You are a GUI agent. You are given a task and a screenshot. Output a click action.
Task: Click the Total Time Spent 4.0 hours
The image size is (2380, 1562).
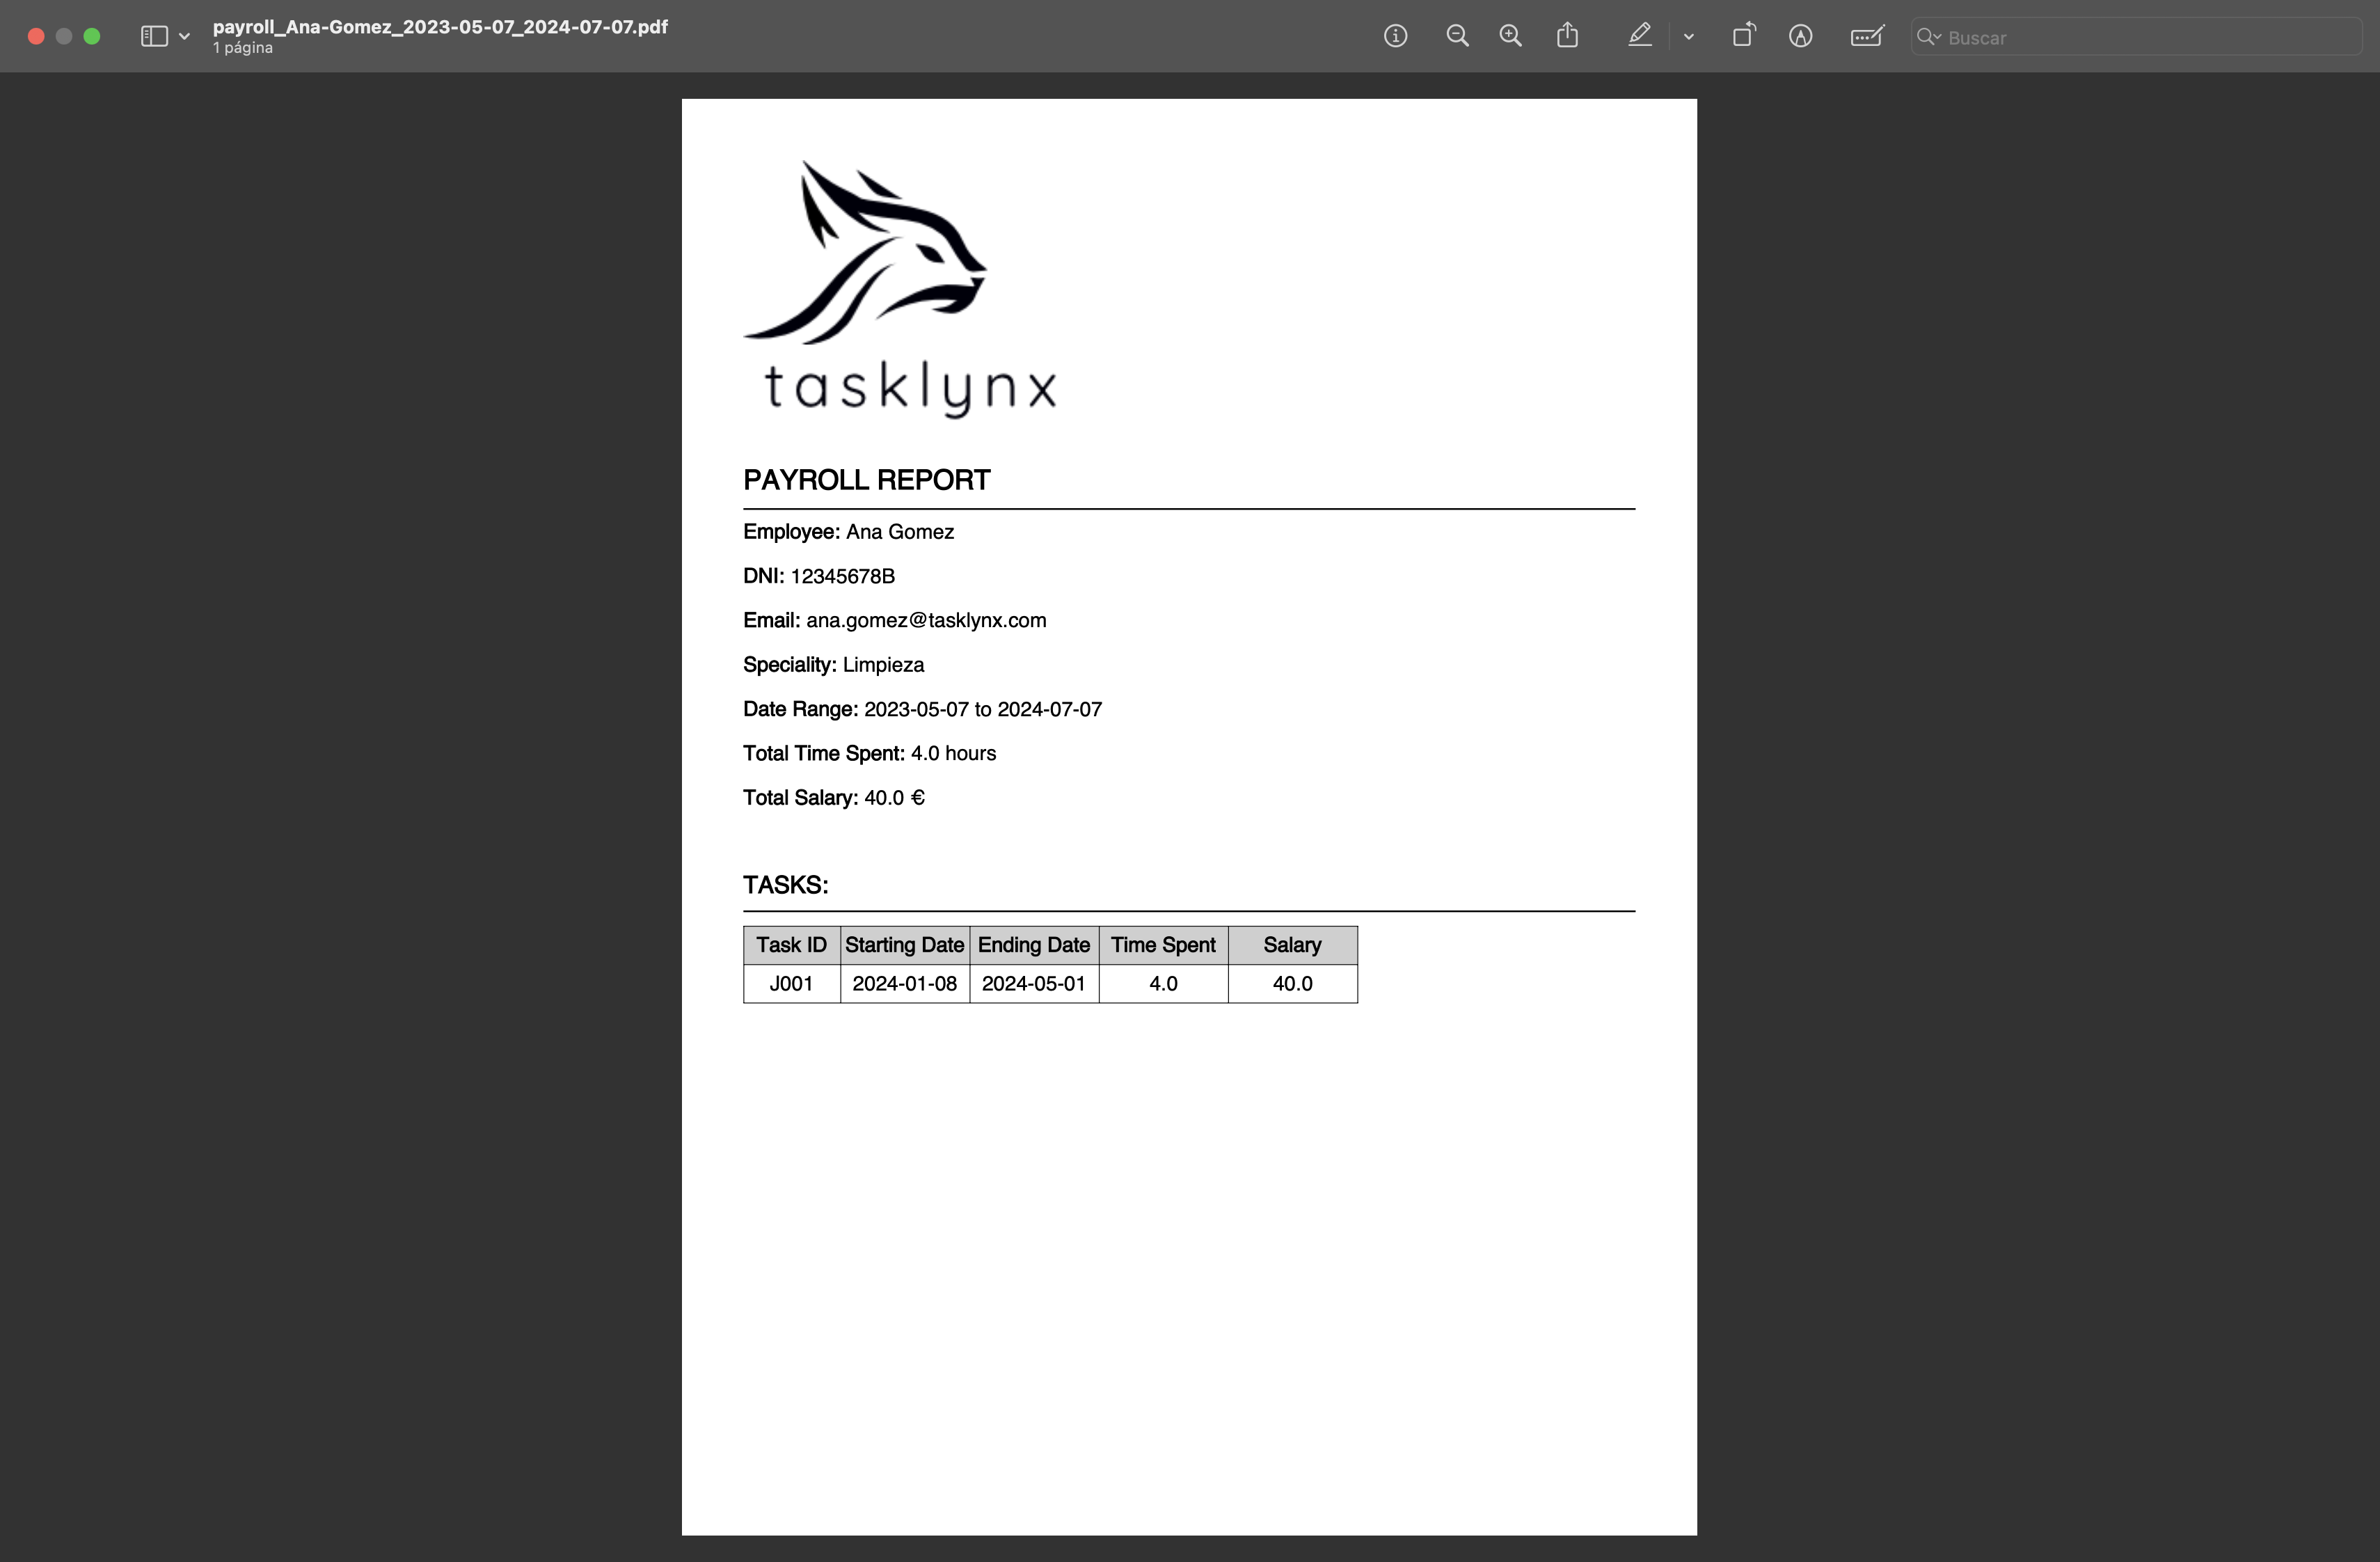tap(869, 754)
